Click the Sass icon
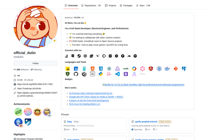The image size is (208, 140). pyautogui.click(x=109, y=74)
